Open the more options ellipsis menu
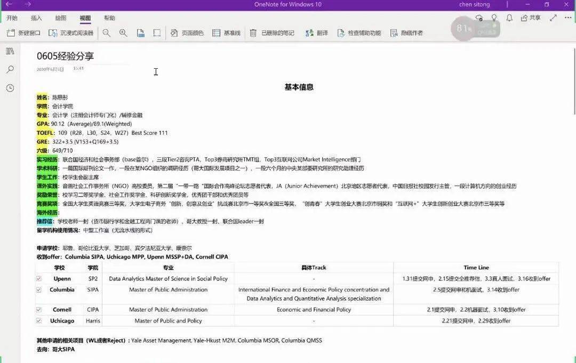The height and width of the screenshot is (363, 576). (568, 18)
